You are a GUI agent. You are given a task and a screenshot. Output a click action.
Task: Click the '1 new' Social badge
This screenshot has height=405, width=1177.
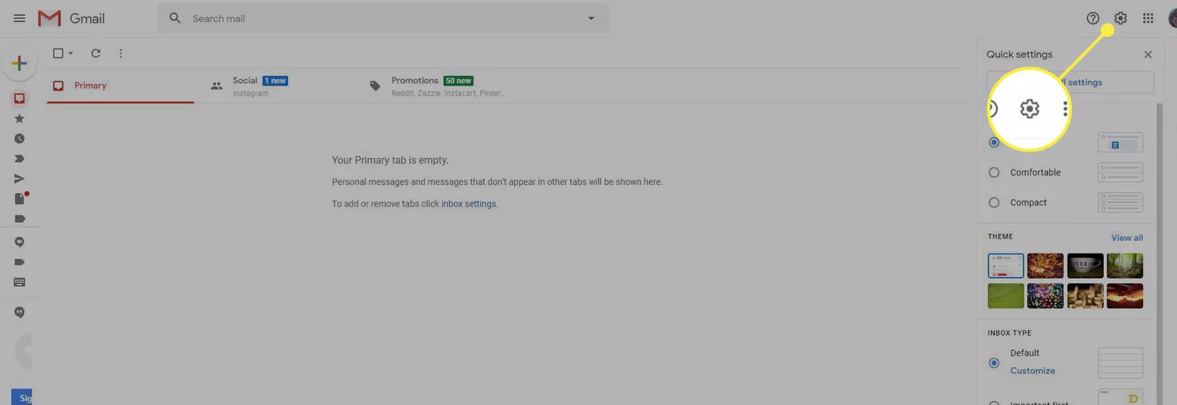[x=275, y=81]
